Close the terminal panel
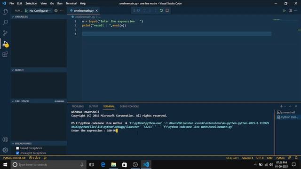 [x=296, y=106]
